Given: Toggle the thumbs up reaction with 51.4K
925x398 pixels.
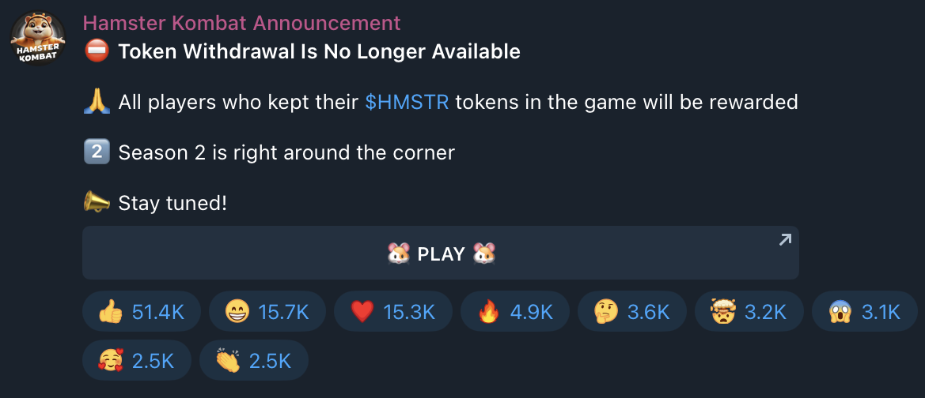Looking at the screenshot, I should point(142,311).
